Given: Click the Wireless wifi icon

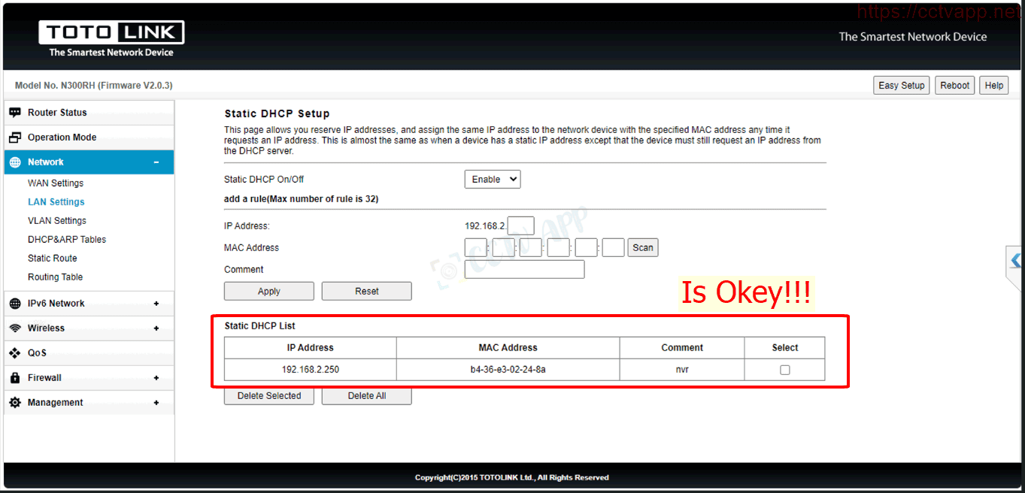Looking at the screenshot, I should [x=15, y=328].
